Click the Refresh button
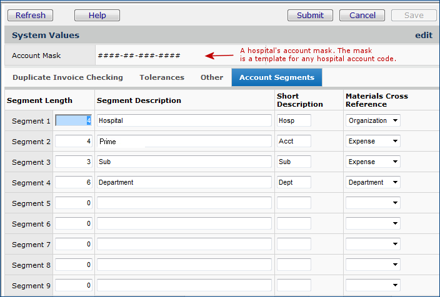The width and height of the screenshot is (440, 297). pos(30,15)
